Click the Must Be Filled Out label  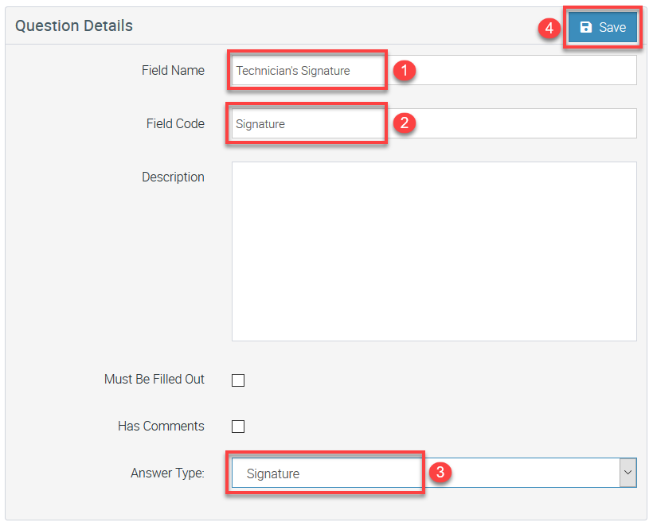click(154, 379)
